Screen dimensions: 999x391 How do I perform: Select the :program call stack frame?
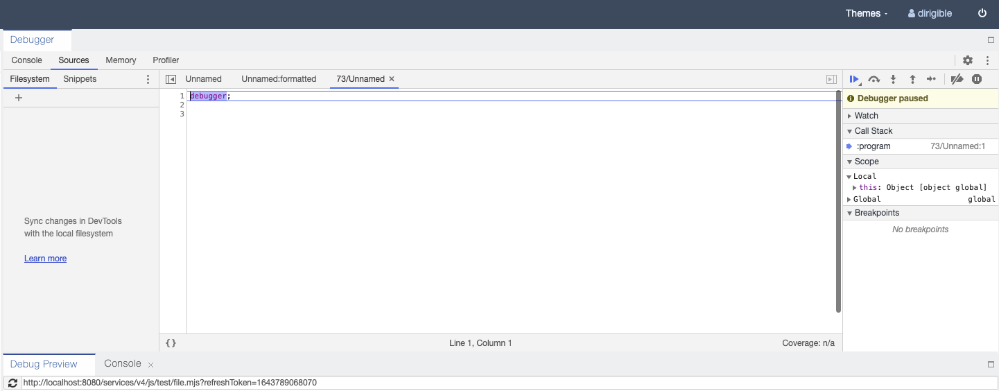pos(921,146)
